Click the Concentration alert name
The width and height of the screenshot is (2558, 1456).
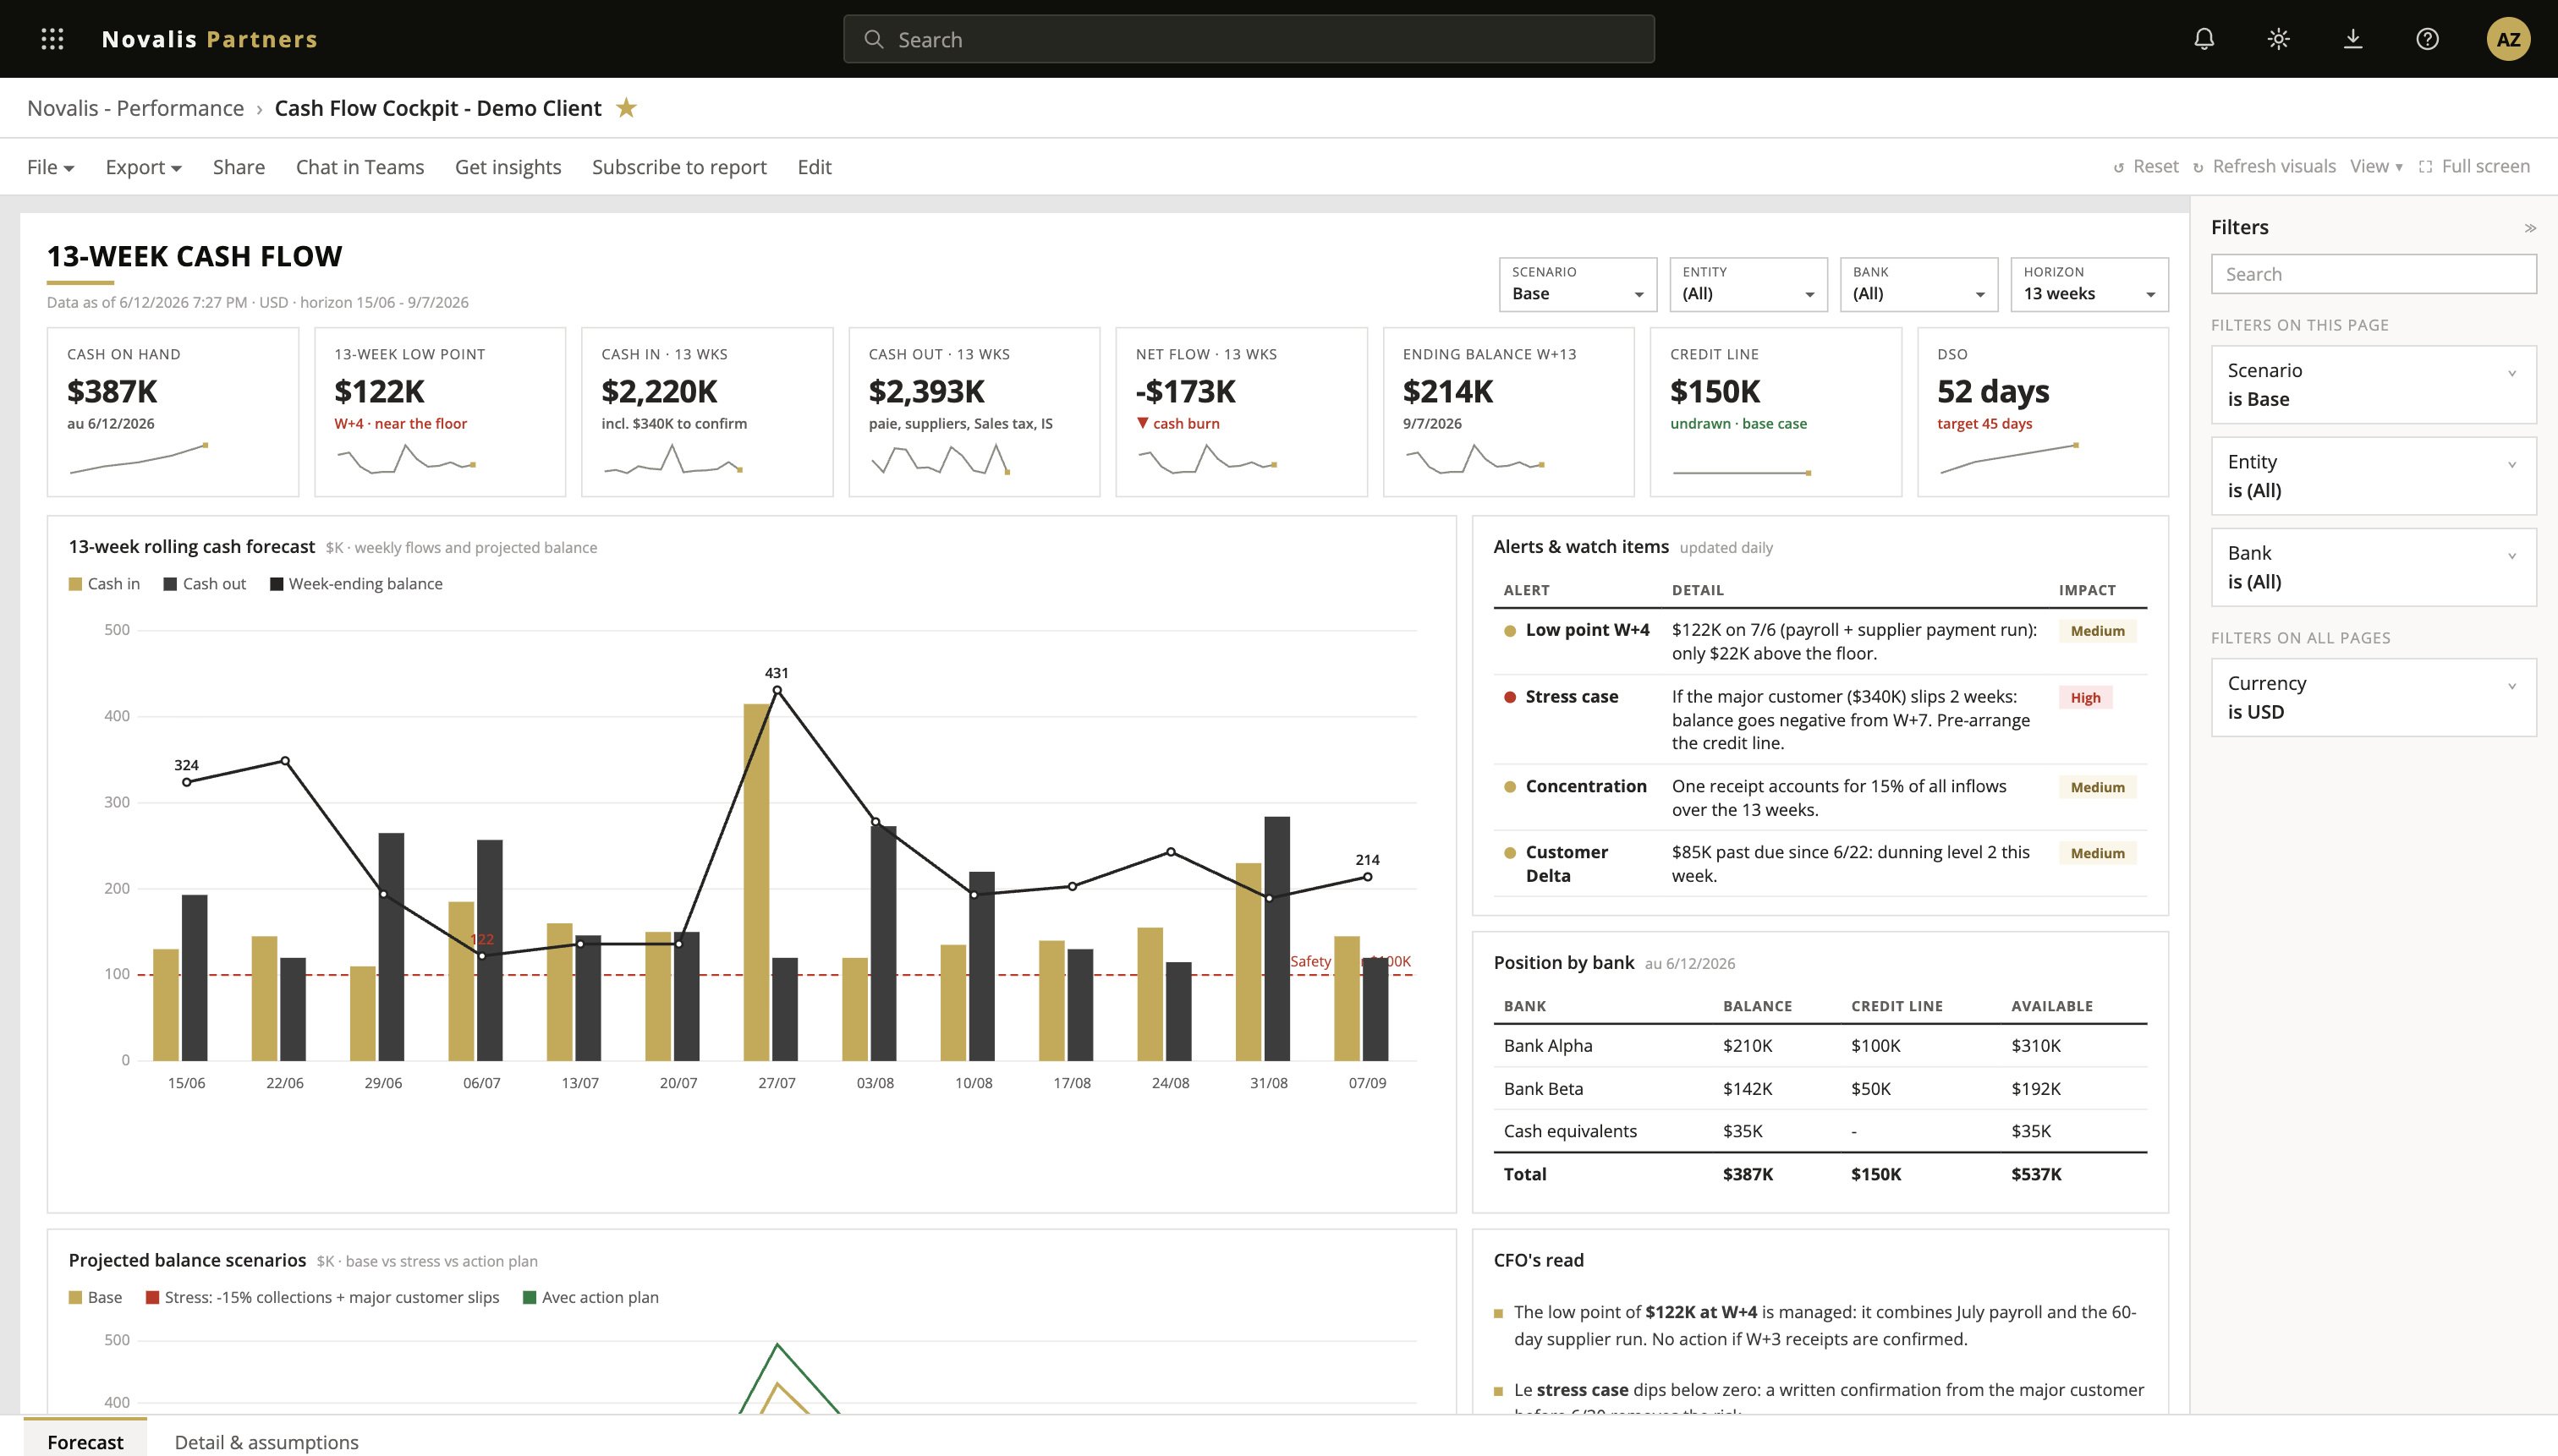pos(1585,786)
